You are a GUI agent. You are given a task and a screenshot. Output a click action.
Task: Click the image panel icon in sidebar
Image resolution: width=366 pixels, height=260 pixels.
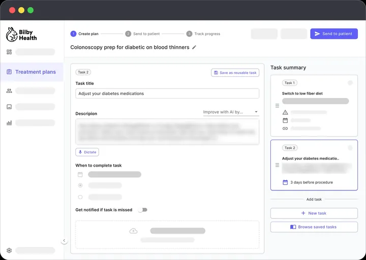pyautogui.click(x=9, y=107)
